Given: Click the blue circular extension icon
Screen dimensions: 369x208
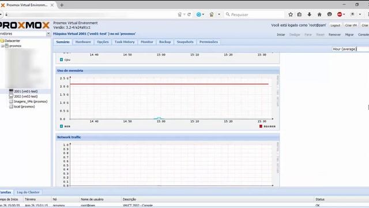Looking at the screenshot, I should [198, 14].
